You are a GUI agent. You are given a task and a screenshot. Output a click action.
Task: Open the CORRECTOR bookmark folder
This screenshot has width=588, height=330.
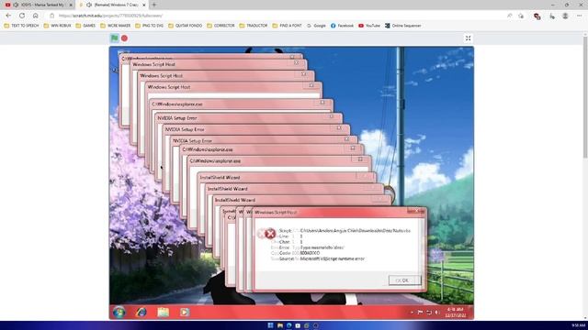click(220, 26)
